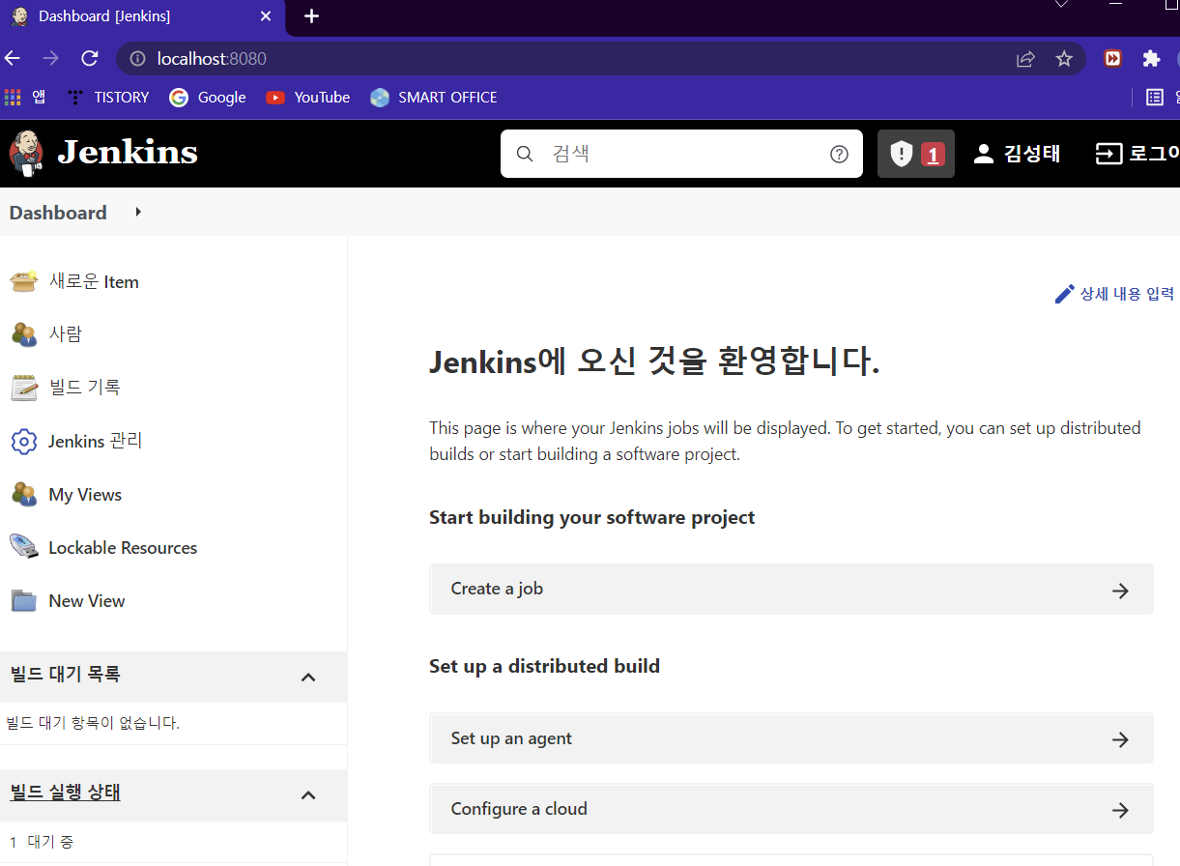
Task: Click the red extension icon in toolbar
Action: pos(1113,59)
